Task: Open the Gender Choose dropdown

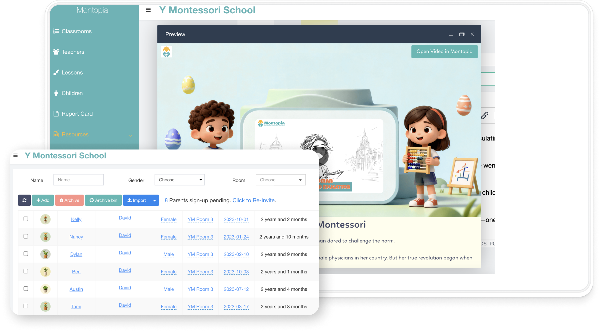Action: (x=179, y=180)
